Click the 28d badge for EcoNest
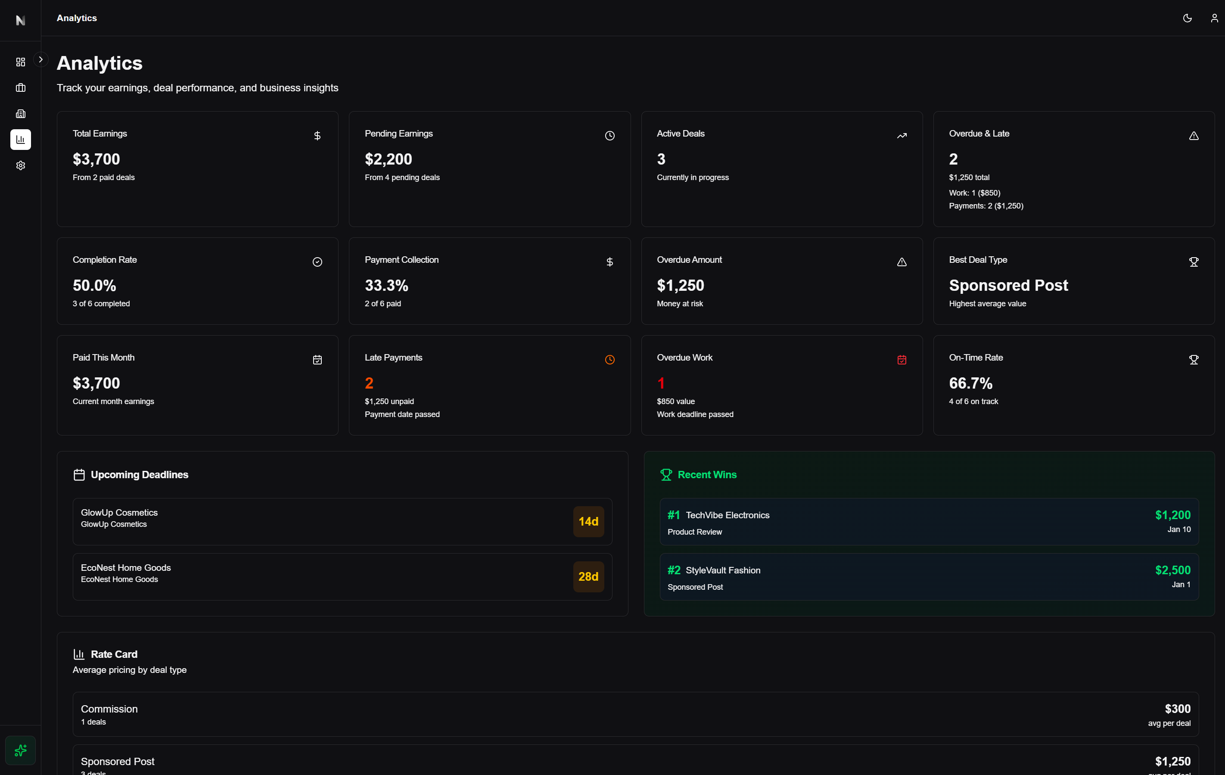 point(588,576)
